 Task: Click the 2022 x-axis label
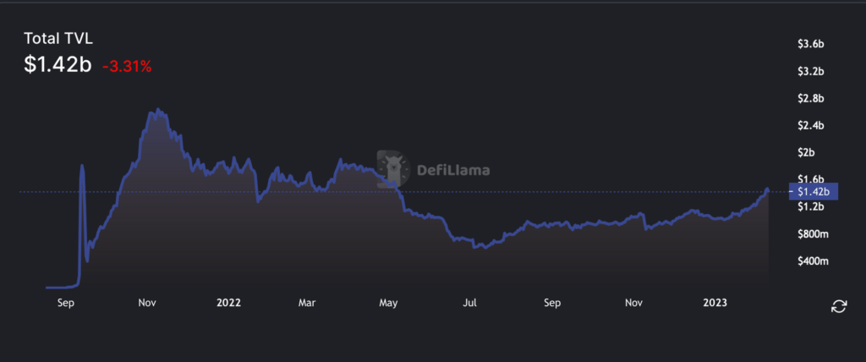pos(228,303)
